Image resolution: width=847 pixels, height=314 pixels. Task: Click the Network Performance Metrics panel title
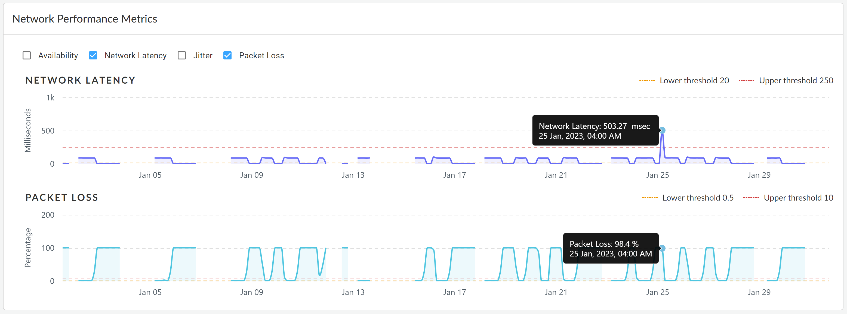tap(85, 19)
